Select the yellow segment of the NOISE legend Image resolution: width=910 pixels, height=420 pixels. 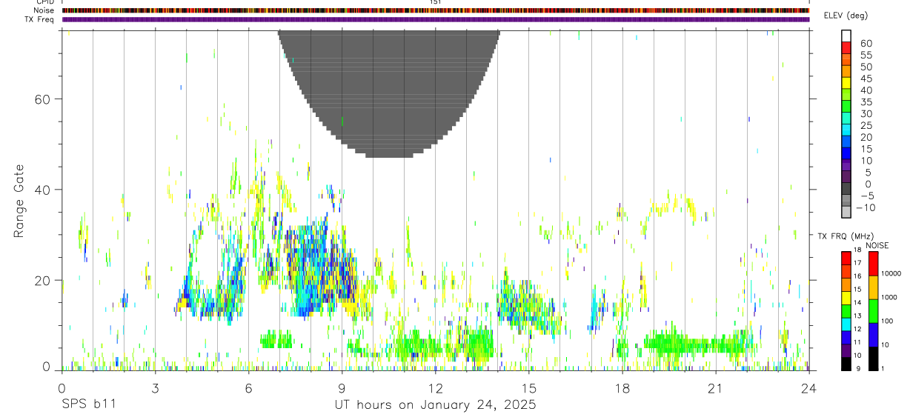874,287
